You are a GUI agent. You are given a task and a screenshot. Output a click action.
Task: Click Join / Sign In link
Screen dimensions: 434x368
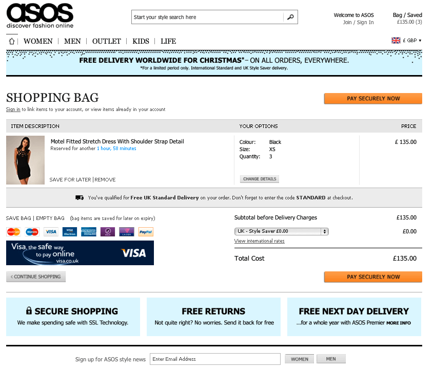click(359, 23)
